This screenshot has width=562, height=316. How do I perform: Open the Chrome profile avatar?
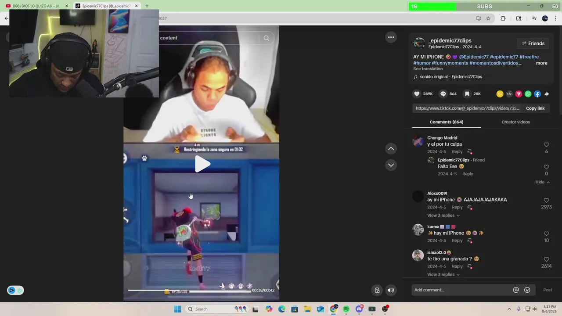(545, 18)
